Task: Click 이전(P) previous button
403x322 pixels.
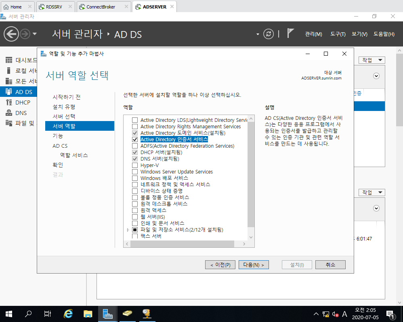Action: click(220, 265)
